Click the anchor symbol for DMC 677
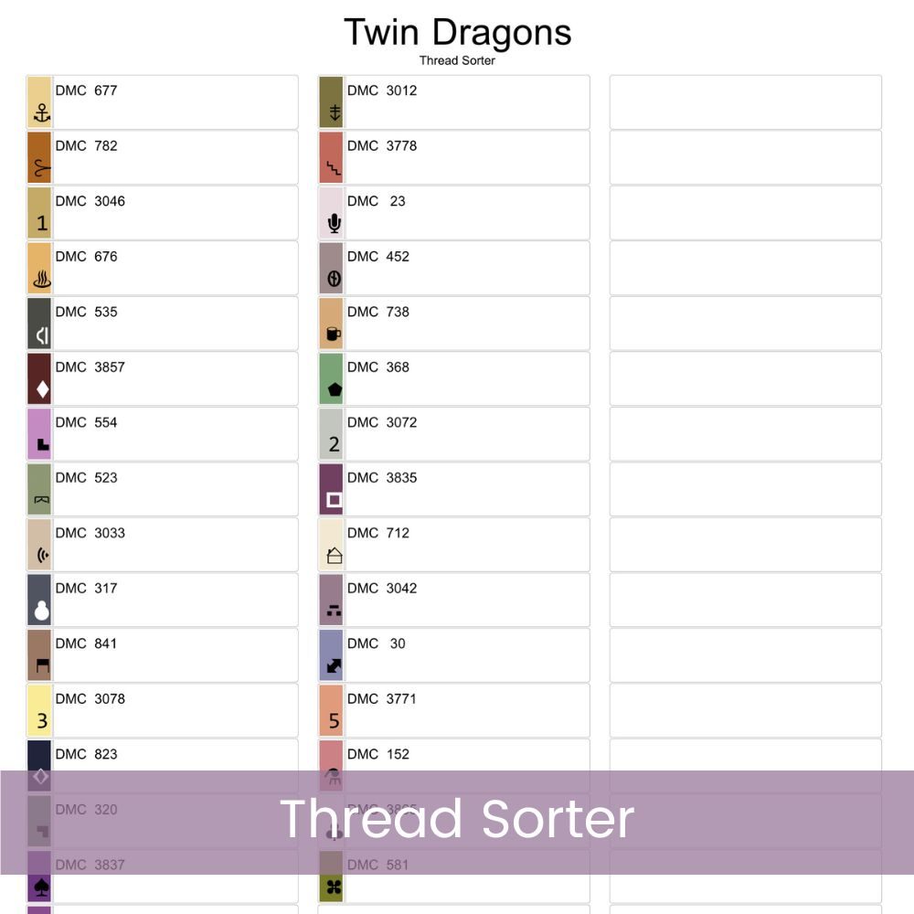The width and height of the screenshot is (914, 914). pos(42,112)
